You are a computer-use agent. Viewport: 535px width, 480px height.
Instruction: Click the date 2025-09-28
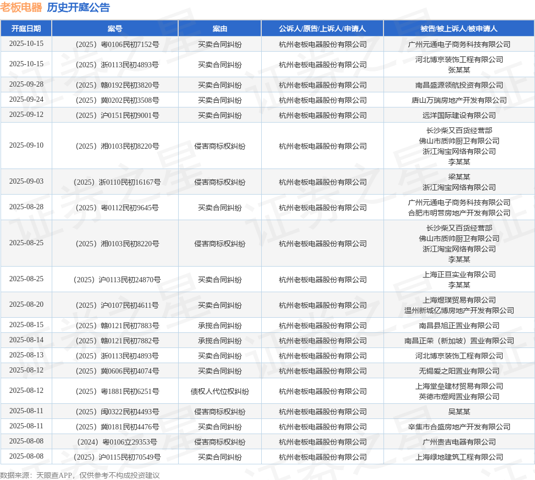[x=26, y=84]
